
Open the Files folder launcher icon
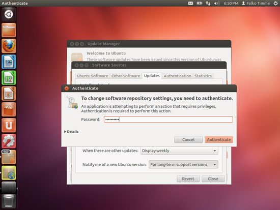[x=9, y=30]
